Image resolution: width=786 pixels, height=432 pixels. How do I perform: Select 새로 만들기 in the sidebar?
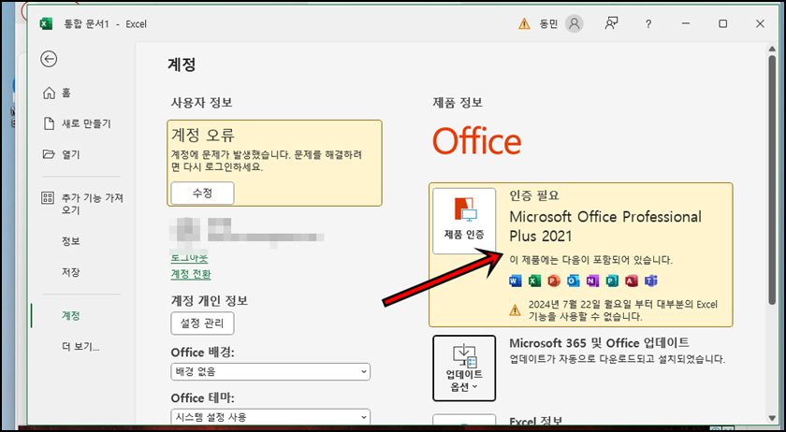coord(77,123)
